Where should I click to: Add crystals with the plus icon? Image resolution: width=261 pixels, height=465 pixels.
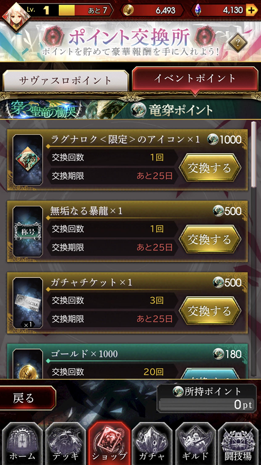click(x=251, y=10)
